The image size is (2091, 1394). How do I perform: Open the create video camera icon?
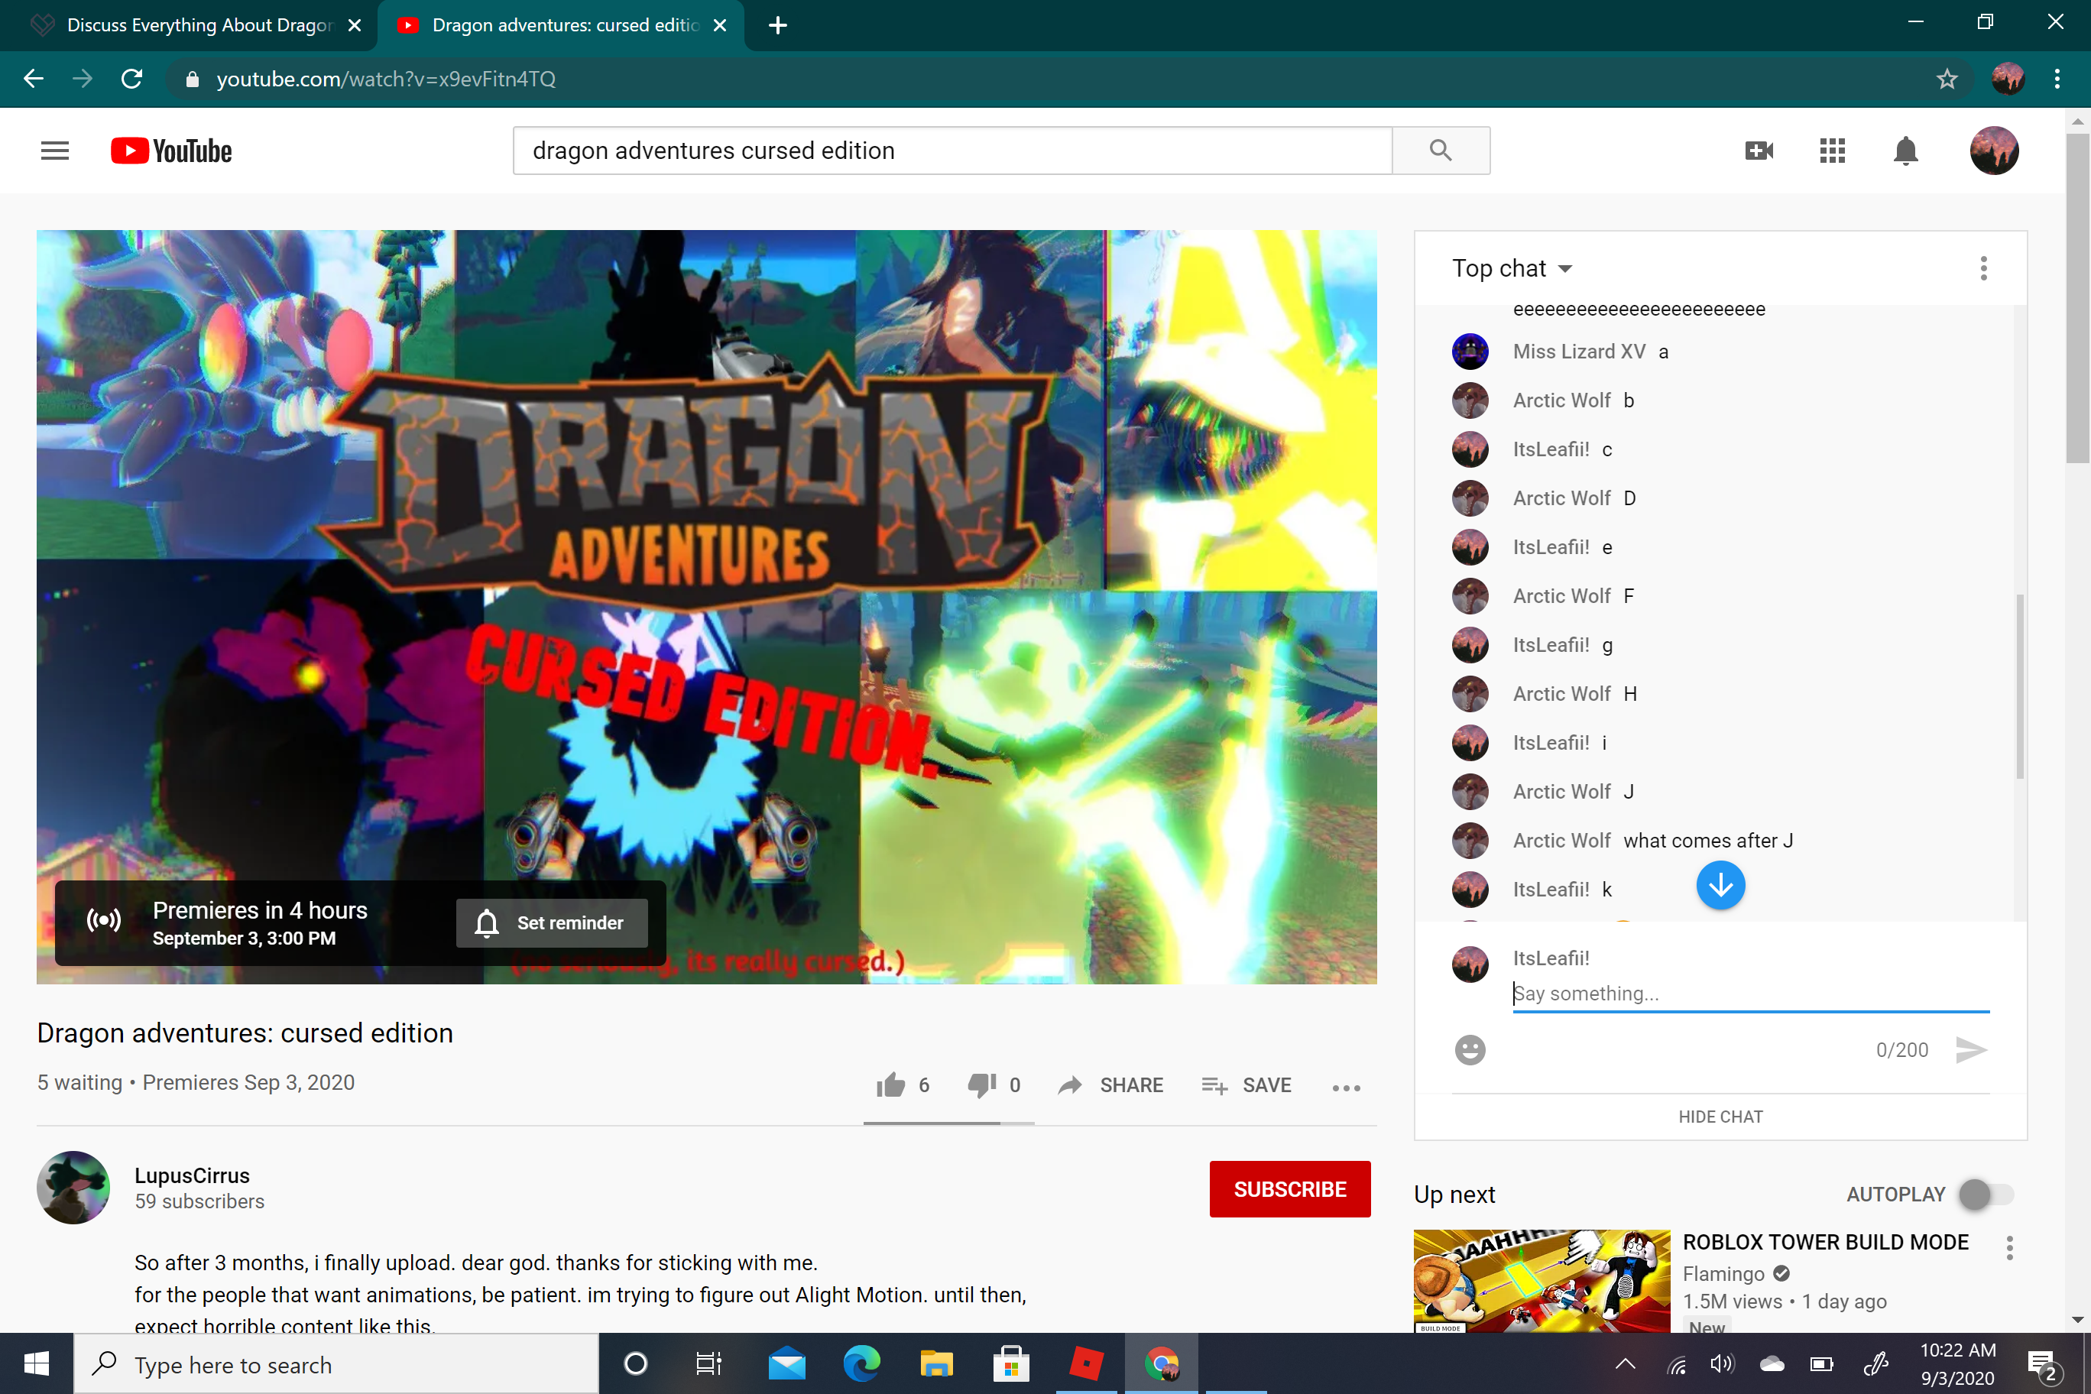1759,151
